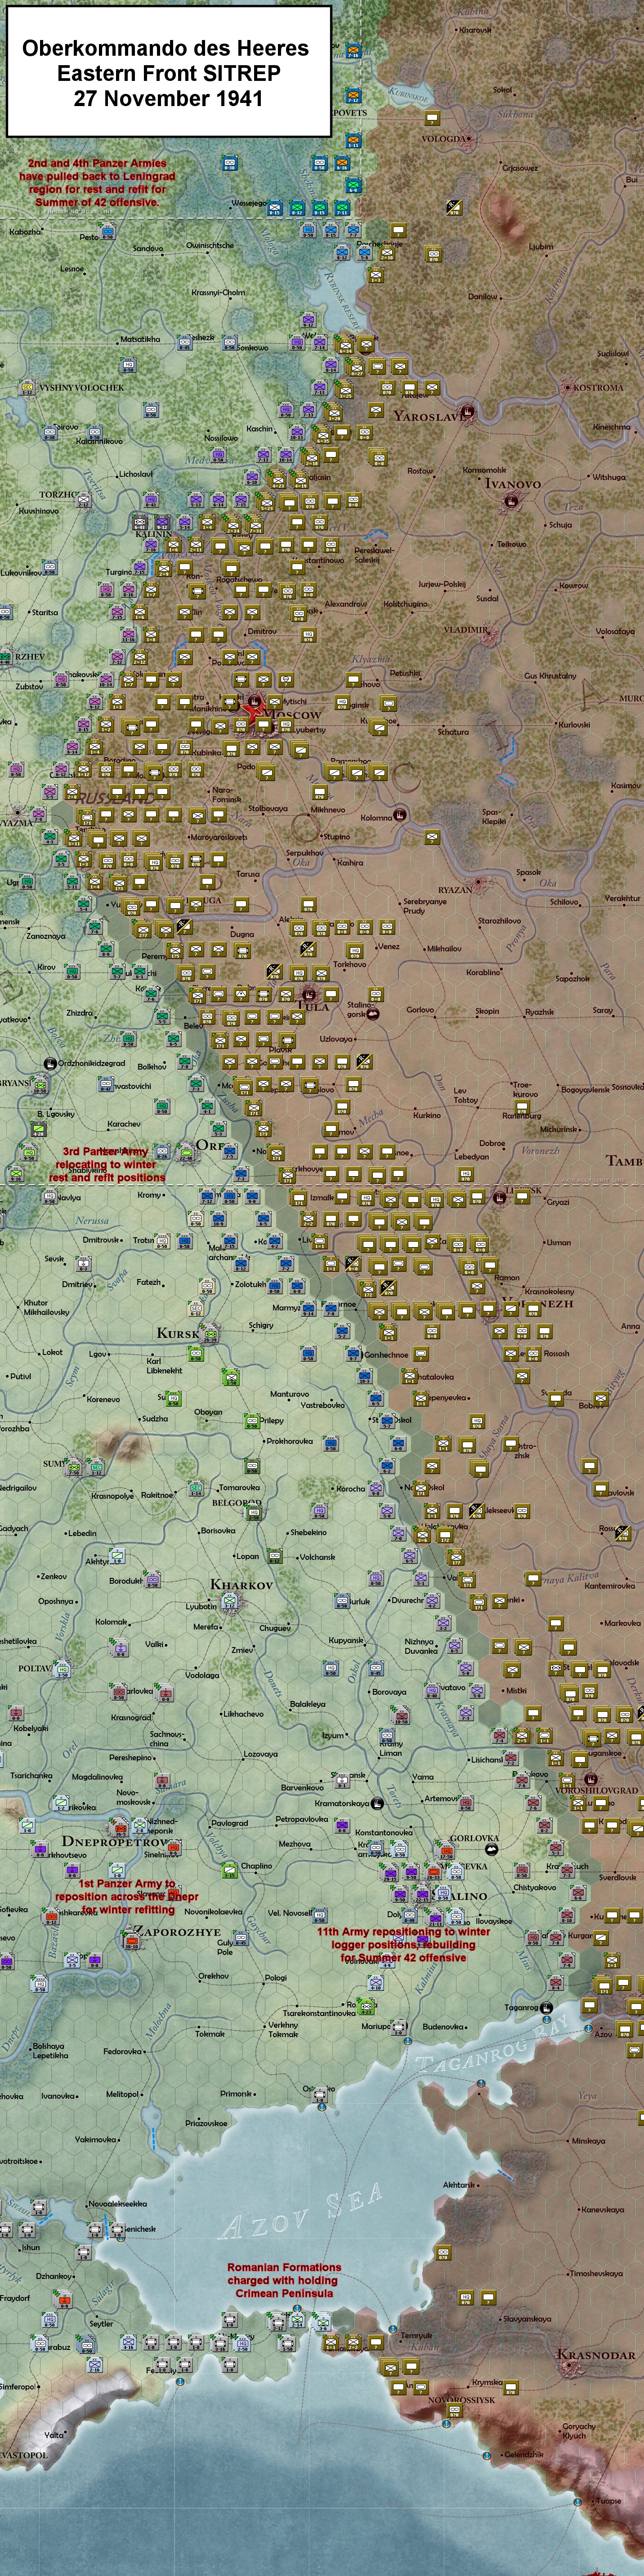Select the Starozhilovo town label
This screenshot has height=2576, width=644.
(499, 920)
